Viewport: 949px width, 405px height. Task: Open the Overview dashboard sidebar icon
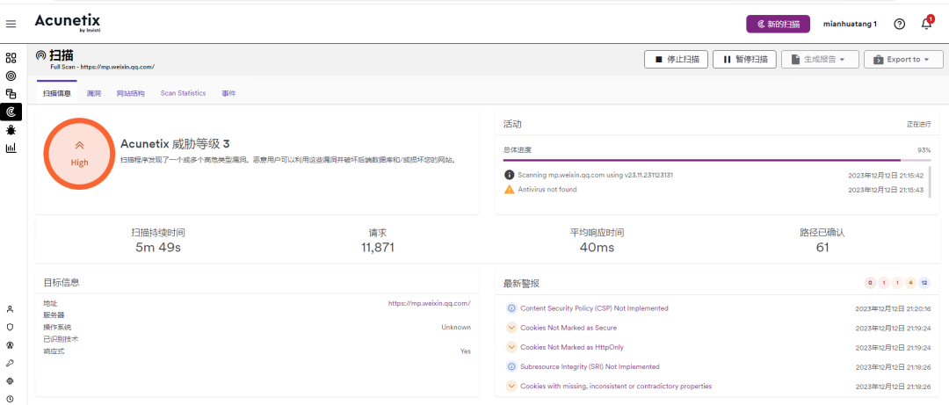coord(11,58)
